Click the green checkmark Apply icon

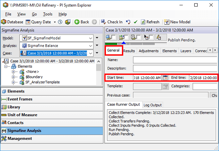(x=135, y=22)
